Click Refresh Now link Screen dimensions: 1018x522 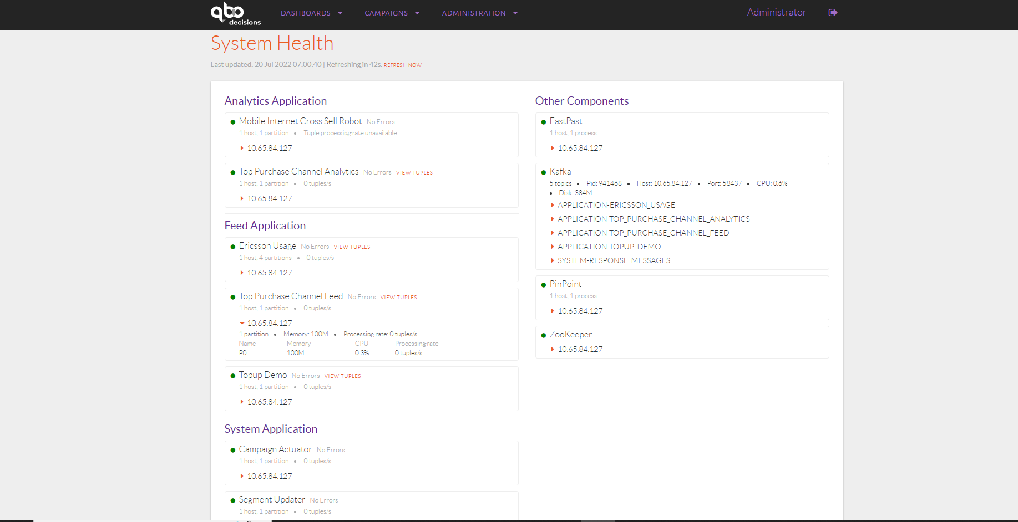402,65
